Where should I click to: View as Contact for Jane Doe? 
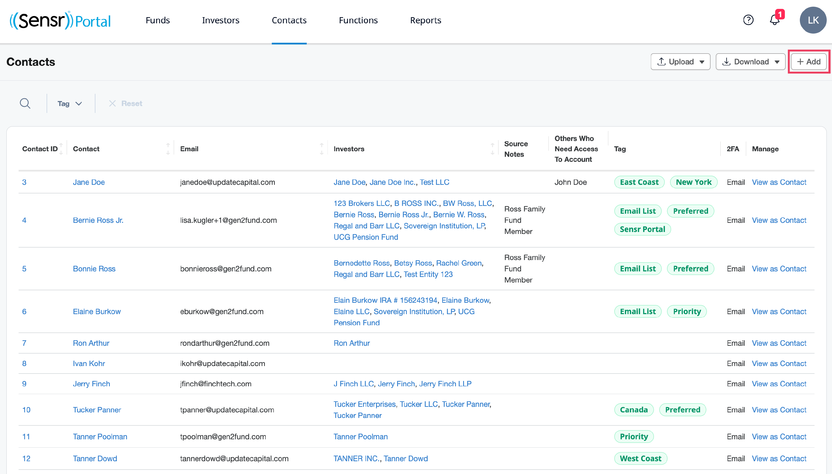coord(779,182)
